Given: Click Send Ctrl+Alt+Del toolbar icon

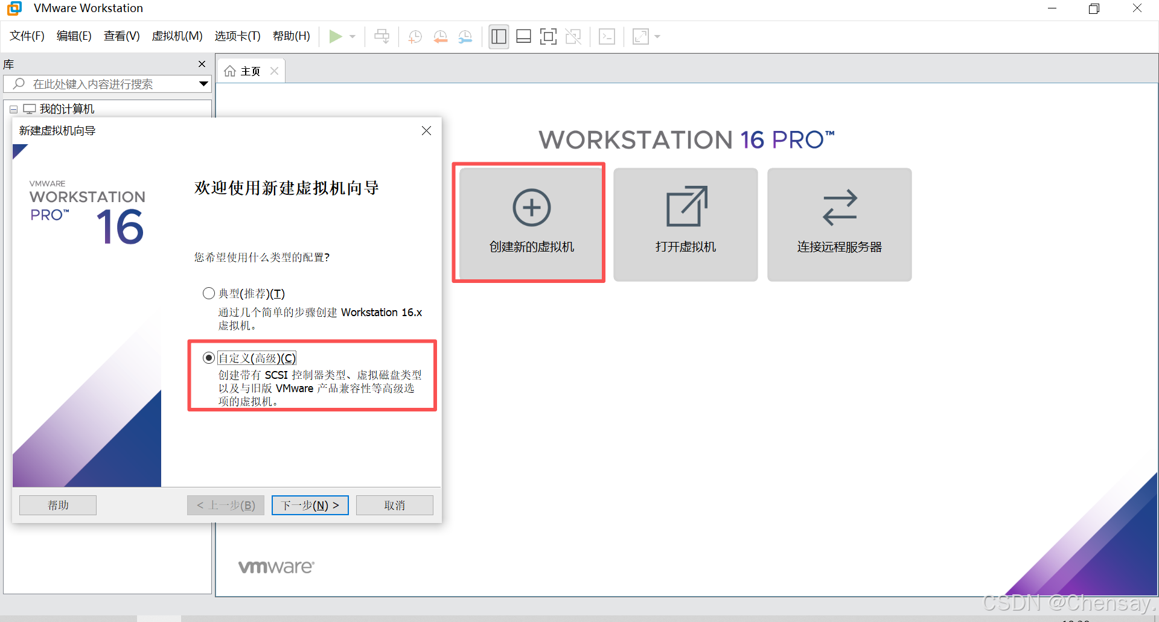Looking at the screenshot, I should click(382, 36).
